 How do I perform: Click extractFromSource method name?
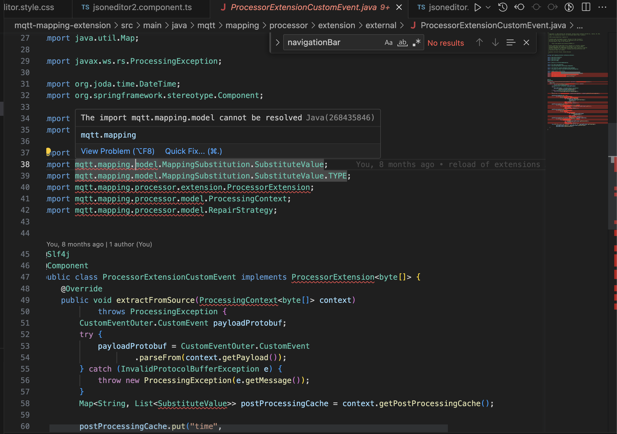[x=155, y=300]
